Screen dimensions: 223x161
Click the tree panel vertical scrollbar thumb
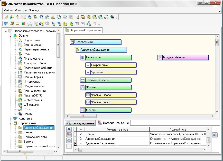pos(58,45)
